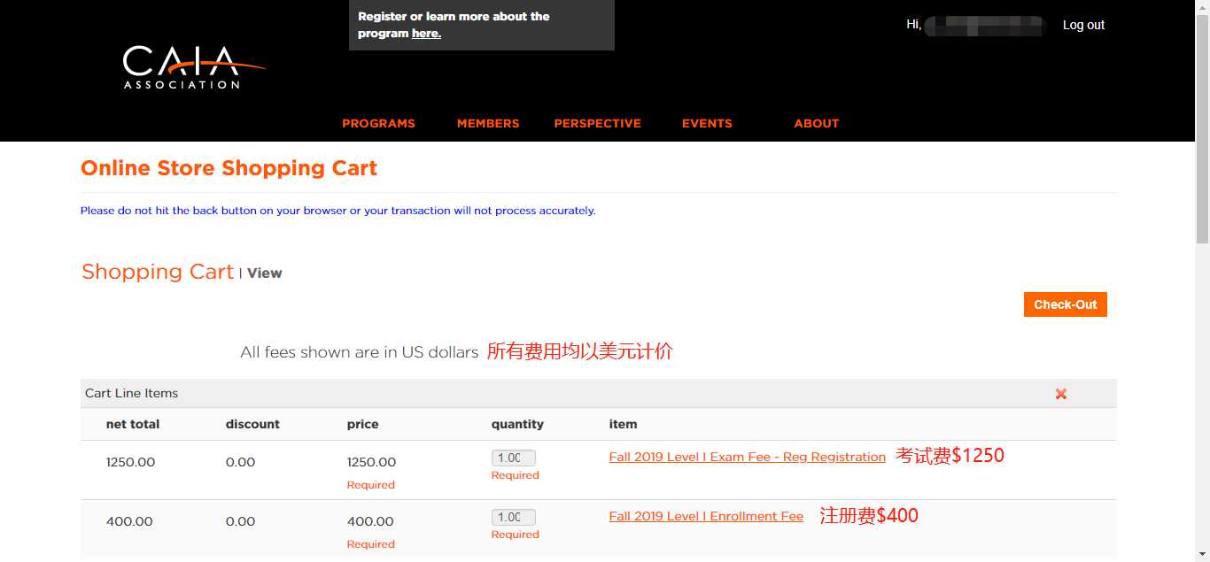Click the 'View' label beside Shopping Cart
Screen dimensions: 1210x562
coord(265,273)
